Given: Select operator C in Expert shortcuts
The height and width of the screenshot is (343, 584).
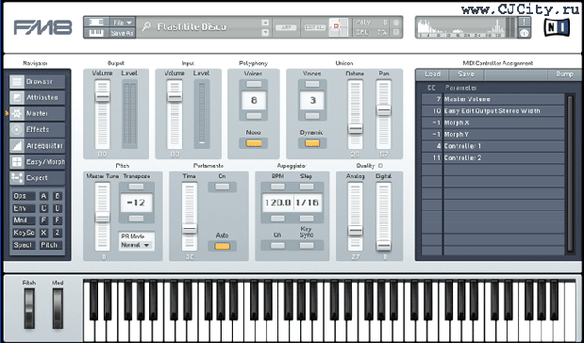Looking at the screenshot, I should pyautogui.click(x=44, y=208).
